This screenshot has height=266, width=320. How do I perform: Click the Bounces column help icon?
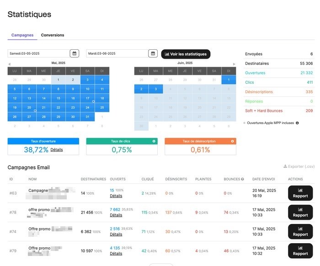242,179
